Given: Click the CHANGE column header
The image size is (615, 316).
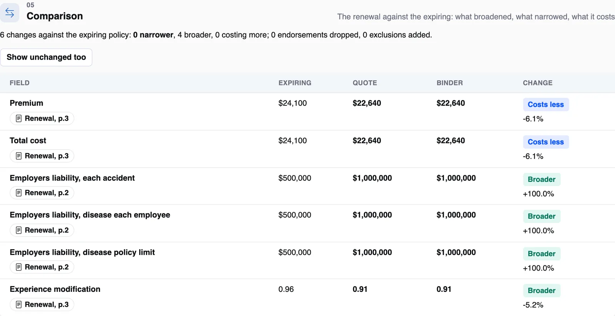Looking at the screenshot, I should [x=537, y=83].
